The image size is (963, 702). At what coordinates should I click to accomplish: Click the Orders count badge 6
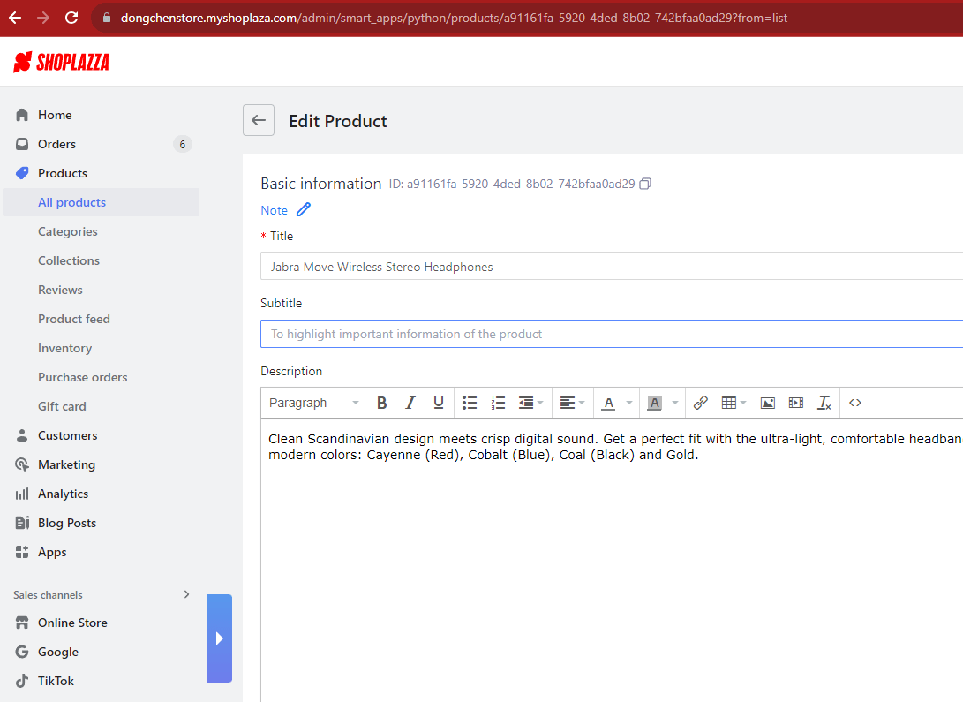pyautogui.click(x=183, y=144)
